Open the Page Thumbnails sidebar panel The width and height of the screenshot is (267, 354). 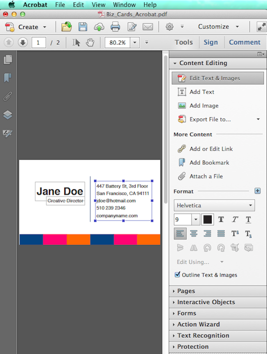point(8,60)
